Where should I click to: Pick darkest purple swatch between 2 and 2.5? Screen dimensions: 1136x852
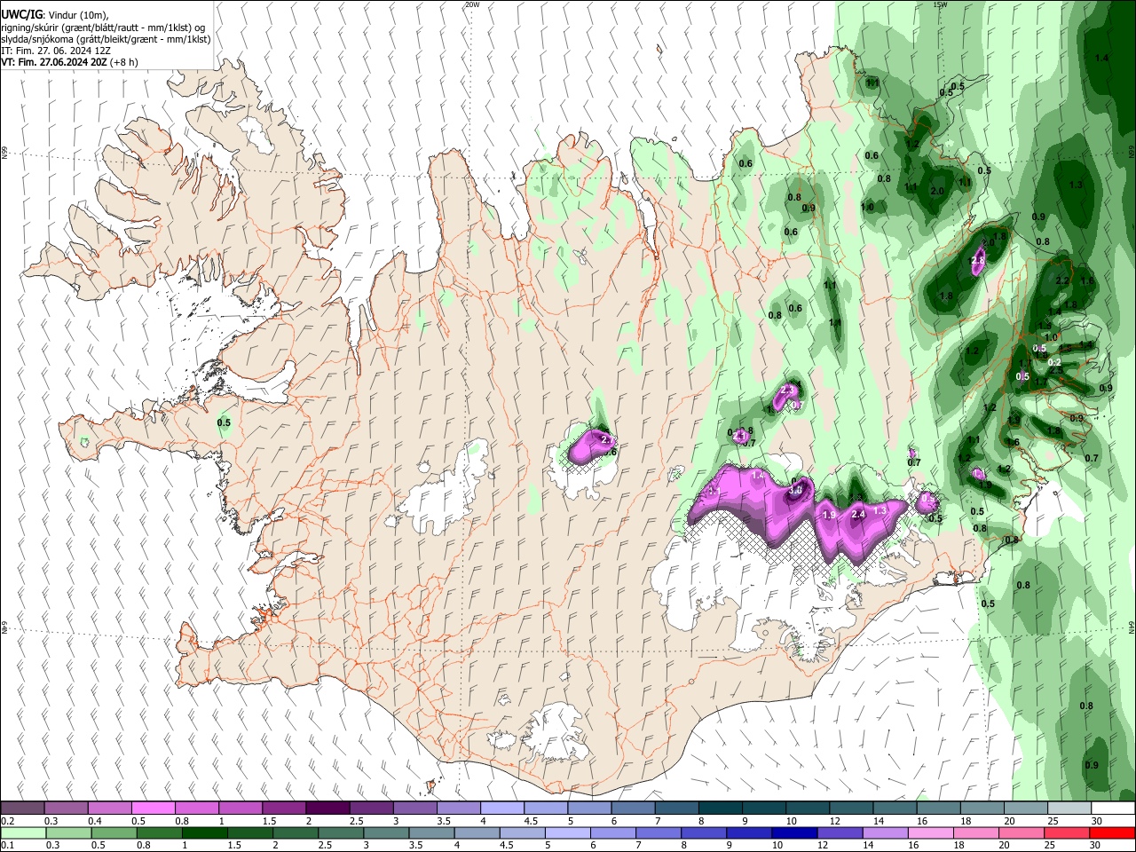coord(327,809)
